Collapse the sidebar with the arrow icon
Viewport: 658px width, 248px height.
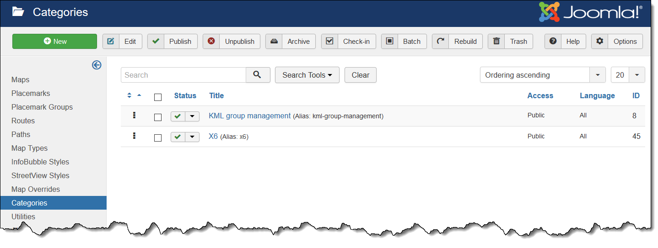(97, 65)
